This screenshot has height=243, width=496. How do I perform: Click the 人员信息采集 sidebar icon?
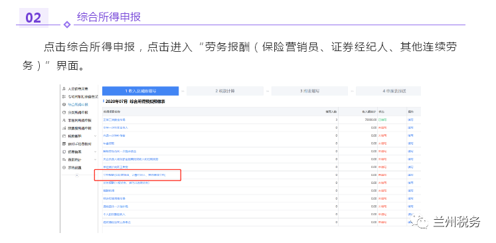point(64,88)
